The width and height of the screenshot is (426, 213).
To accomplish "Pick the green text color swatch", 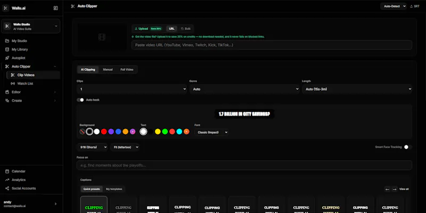I will [x=165, y=132].
